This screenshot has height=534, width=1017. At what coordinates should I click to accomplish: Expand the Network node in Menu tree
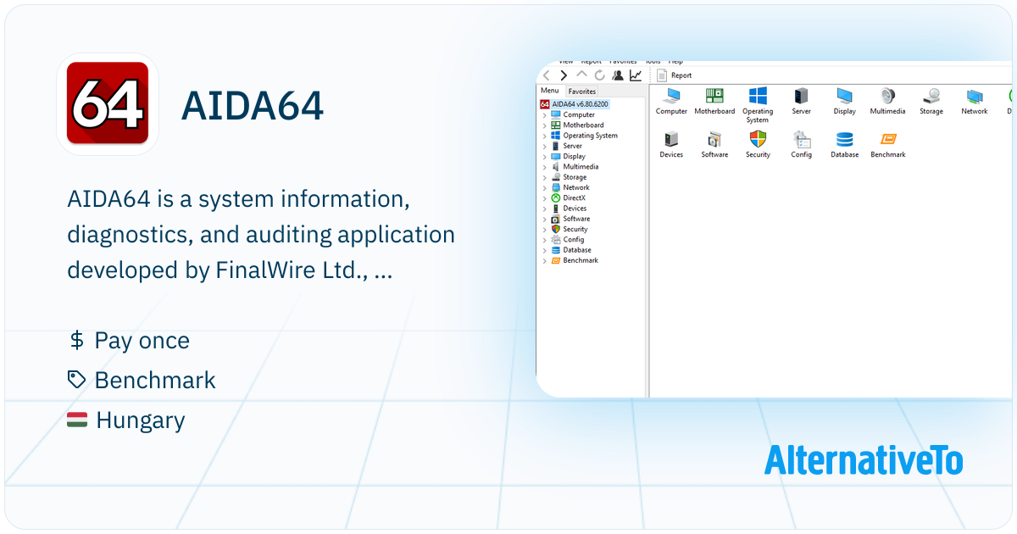point(545,187)
